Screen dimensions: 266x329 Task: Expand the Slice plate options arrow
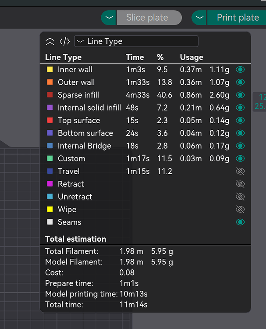click(109, 18)
